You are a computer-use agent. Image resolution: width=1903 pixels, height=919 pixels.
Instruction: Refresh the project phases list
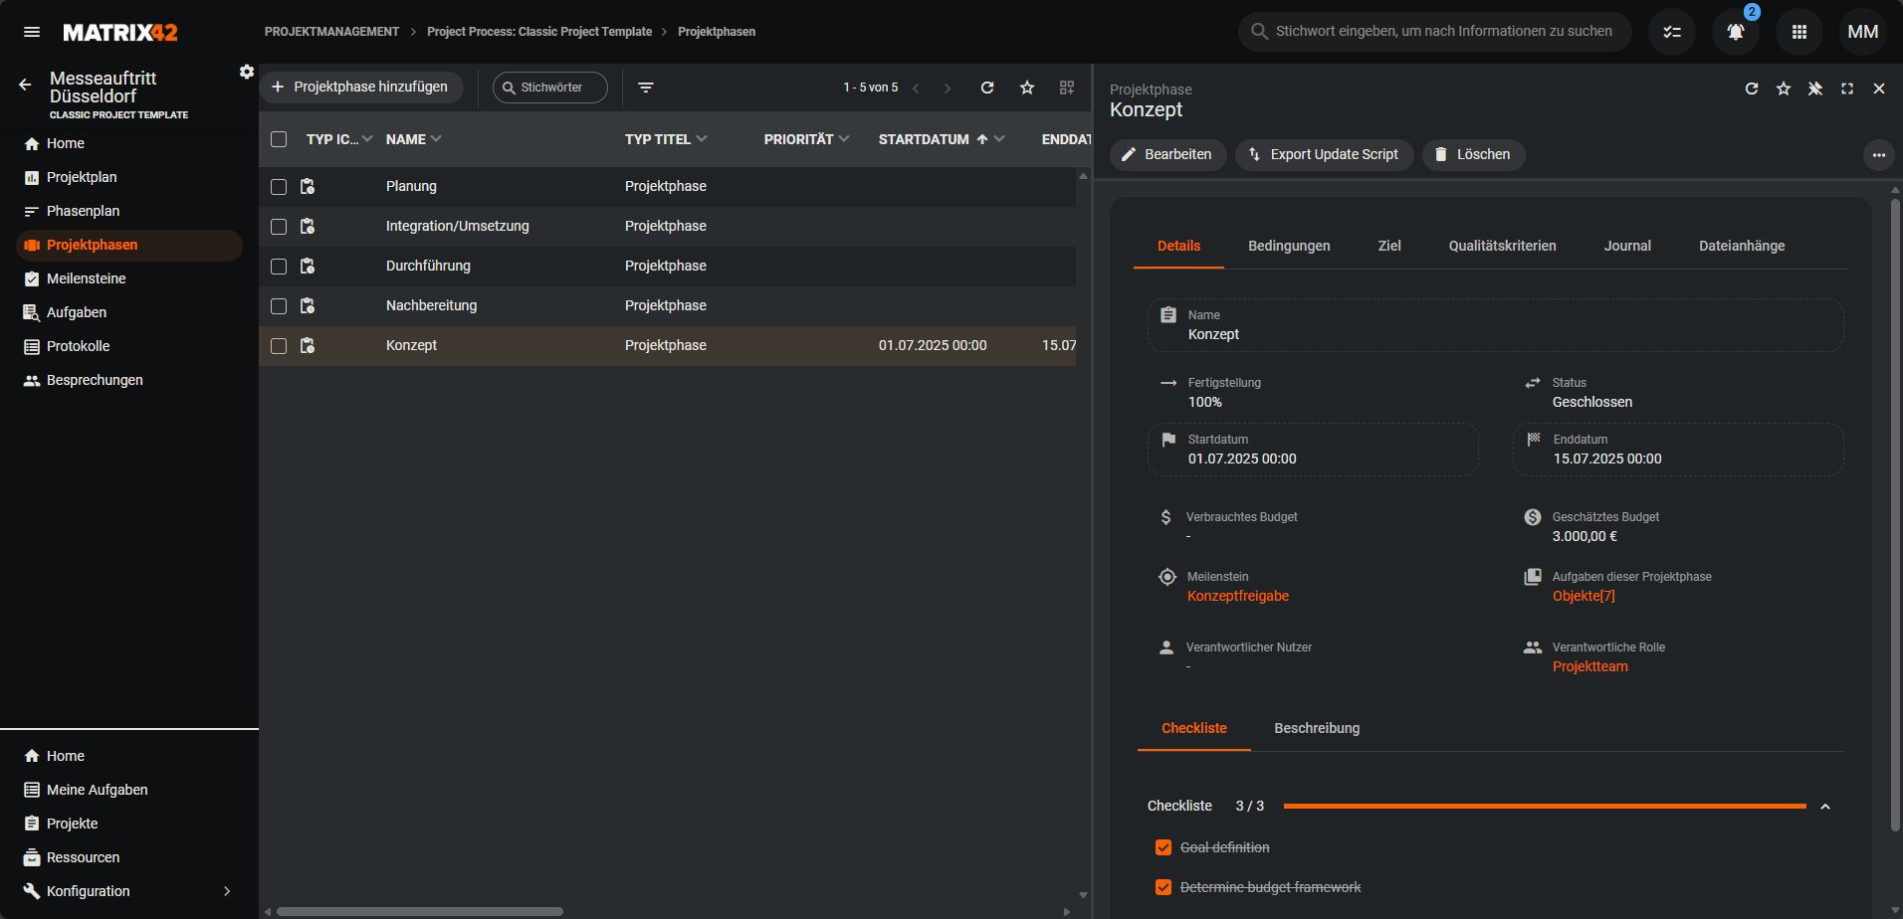tap(987, 88)
